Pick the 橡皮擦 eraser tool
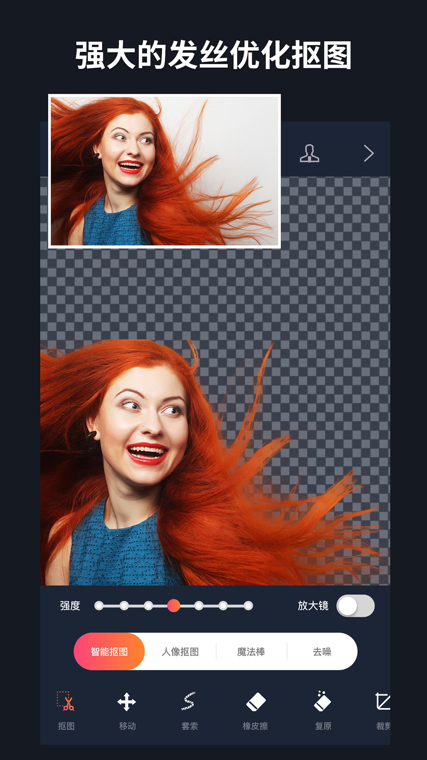Image resolution: width=427 pixels, height=760 pixels. click(x=255, y=709)
